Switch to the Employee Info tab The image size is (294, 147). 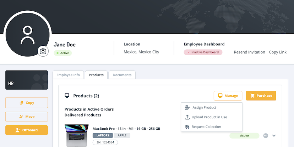coord(68,75)
